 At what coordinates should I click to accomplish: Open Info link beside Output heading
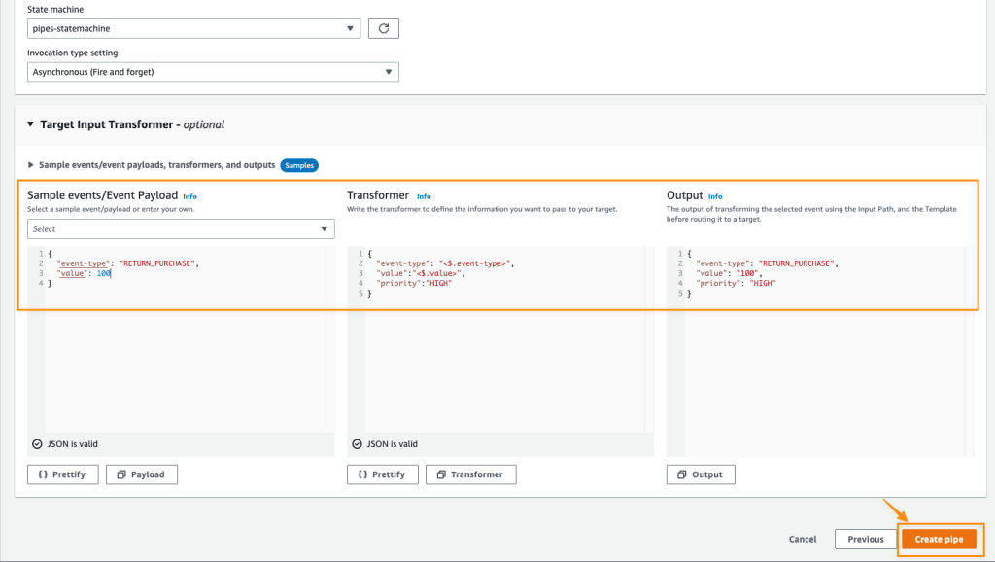coord(715,196)
